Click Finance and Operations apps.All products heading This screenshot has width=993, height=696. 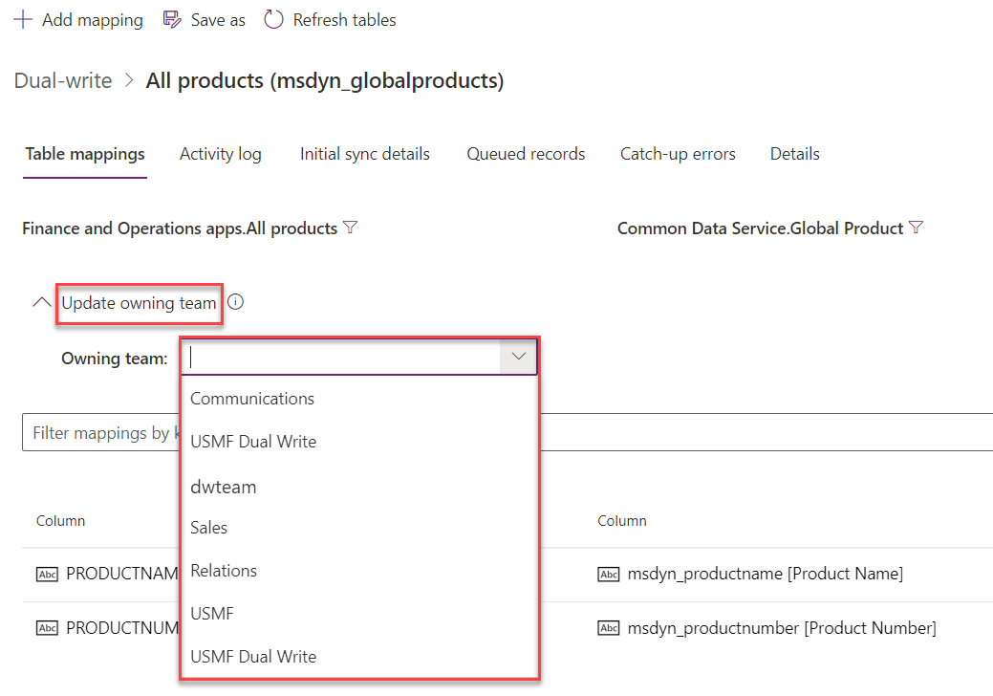180,228
